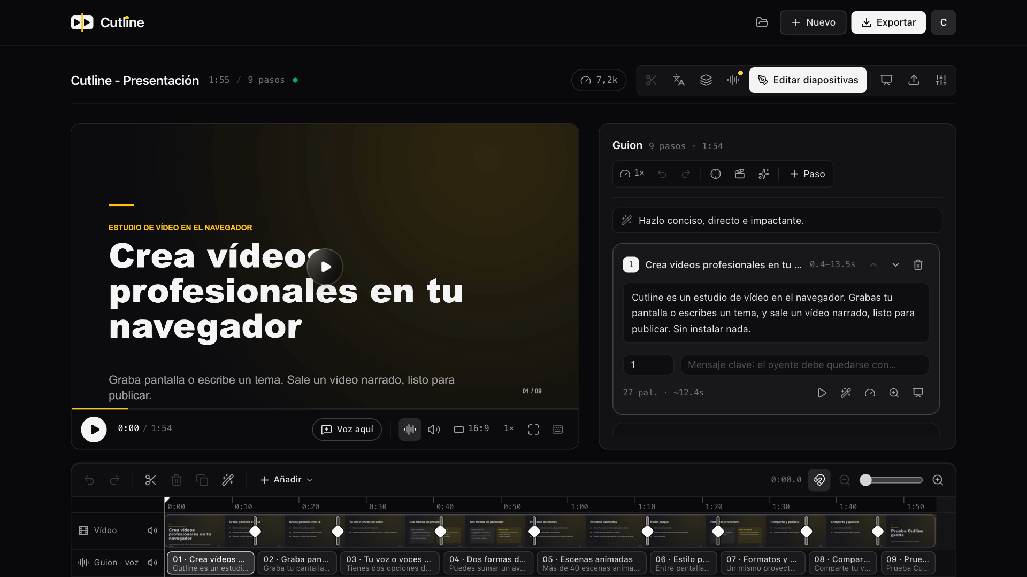
Task: Select the translate icon in top toolbar
Action: (x=679, y=80)
